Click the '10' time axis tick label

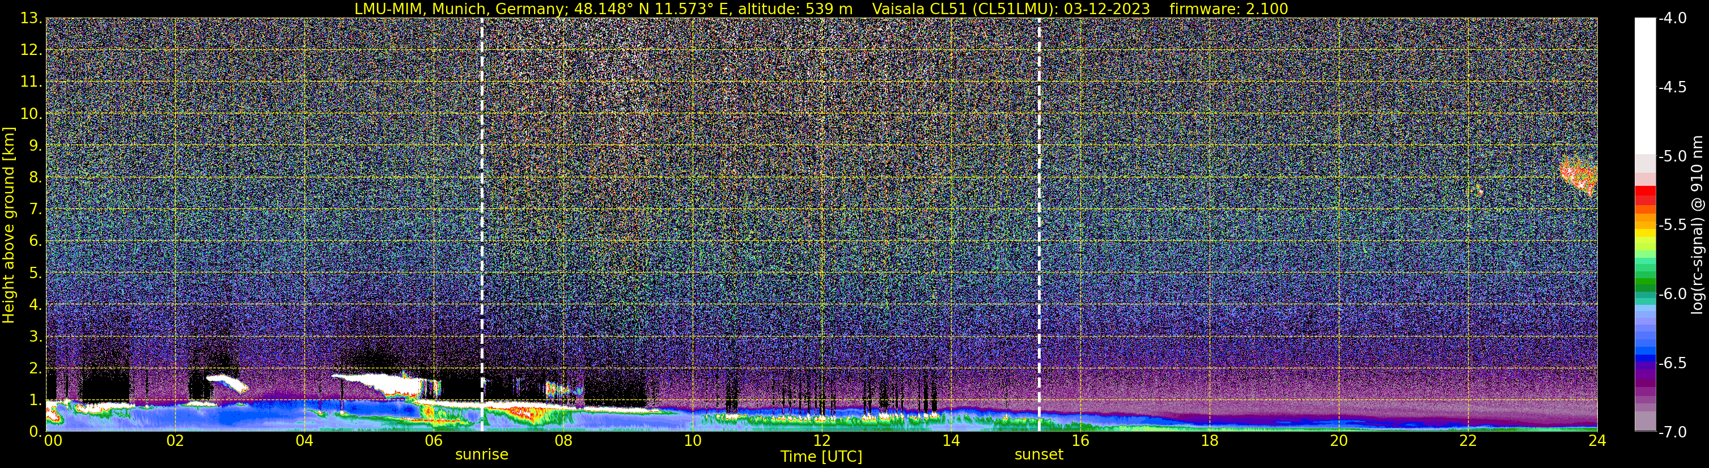[692, 441]
